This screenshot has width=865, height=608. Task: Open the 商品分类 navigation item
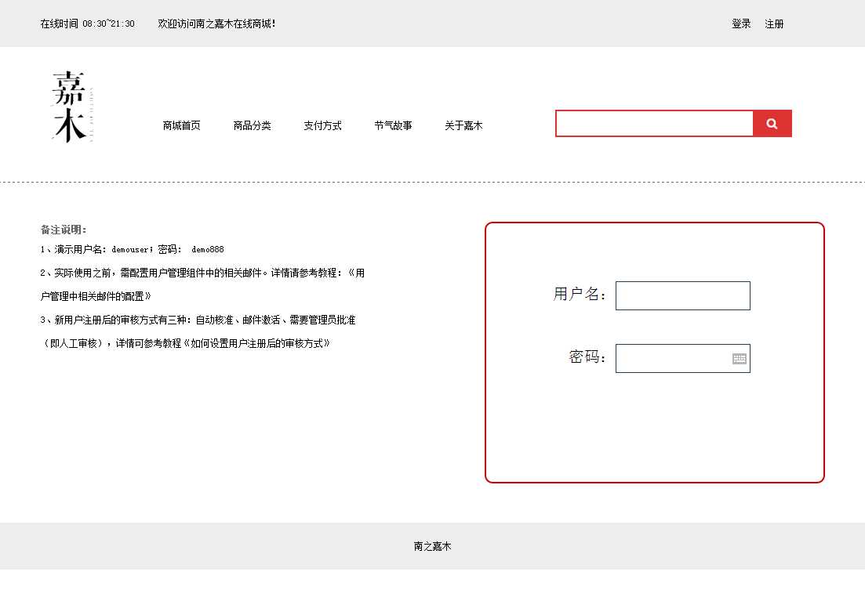coord(252,125)
